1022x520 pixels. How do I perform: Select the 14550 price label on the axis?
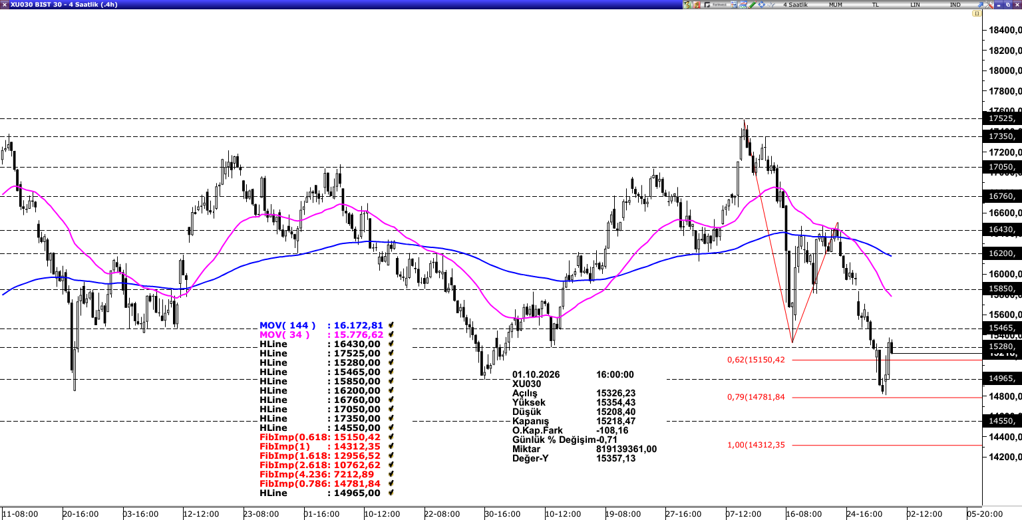[x=1002, y=421]
